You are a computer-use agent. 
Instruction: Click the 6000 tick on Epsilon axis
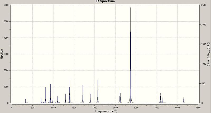tap(6, 5)
